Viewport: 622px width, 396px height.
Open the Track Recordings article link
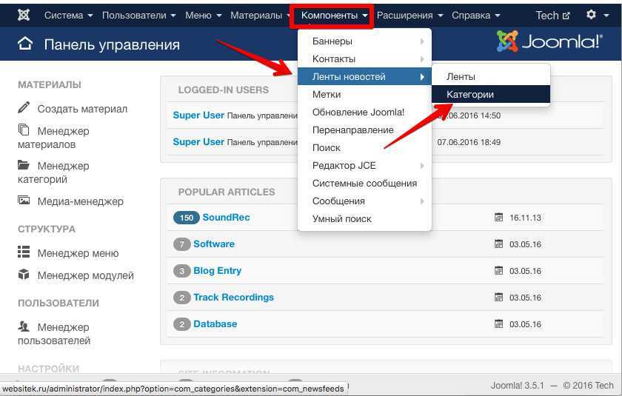pos(233,297)
